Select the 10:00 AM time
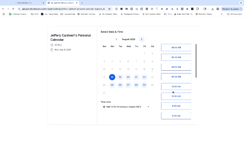 [x=176, y=87]
